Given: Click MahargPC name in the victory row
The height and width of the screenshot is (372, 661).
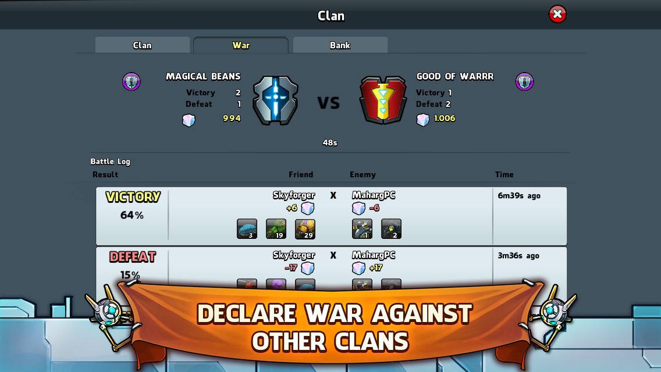Looking at the screenshot, I should pyautogui.click(x=374, y=195).
